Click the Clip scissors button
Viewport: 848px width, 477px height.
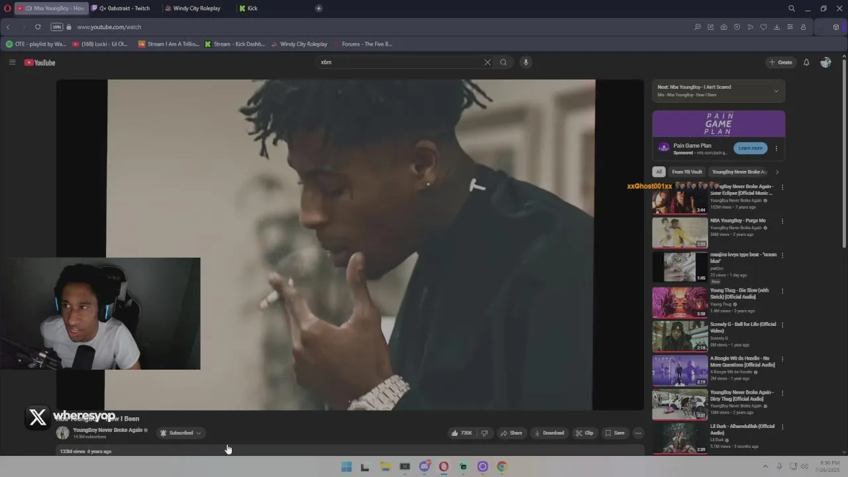click(584, 433)
